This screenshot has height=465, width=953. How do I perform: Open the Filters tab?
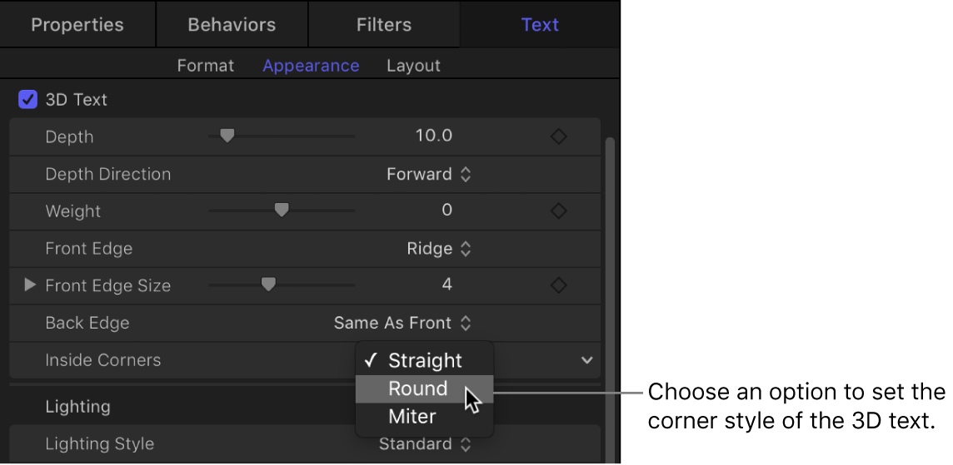pos(384,24)
